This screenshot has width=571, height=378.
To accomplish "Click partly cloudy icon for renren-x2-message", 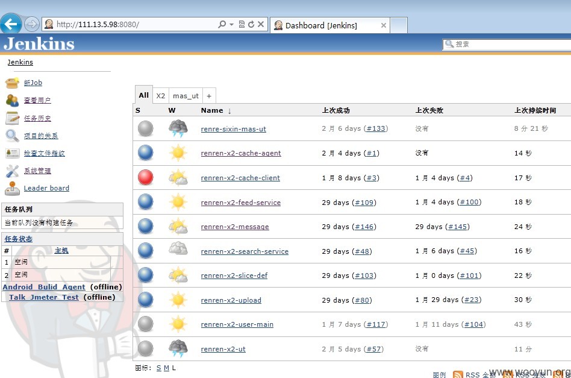I will [x=178, y=226].
